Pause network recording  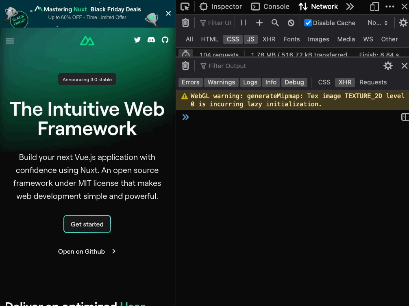pos(244,23)
